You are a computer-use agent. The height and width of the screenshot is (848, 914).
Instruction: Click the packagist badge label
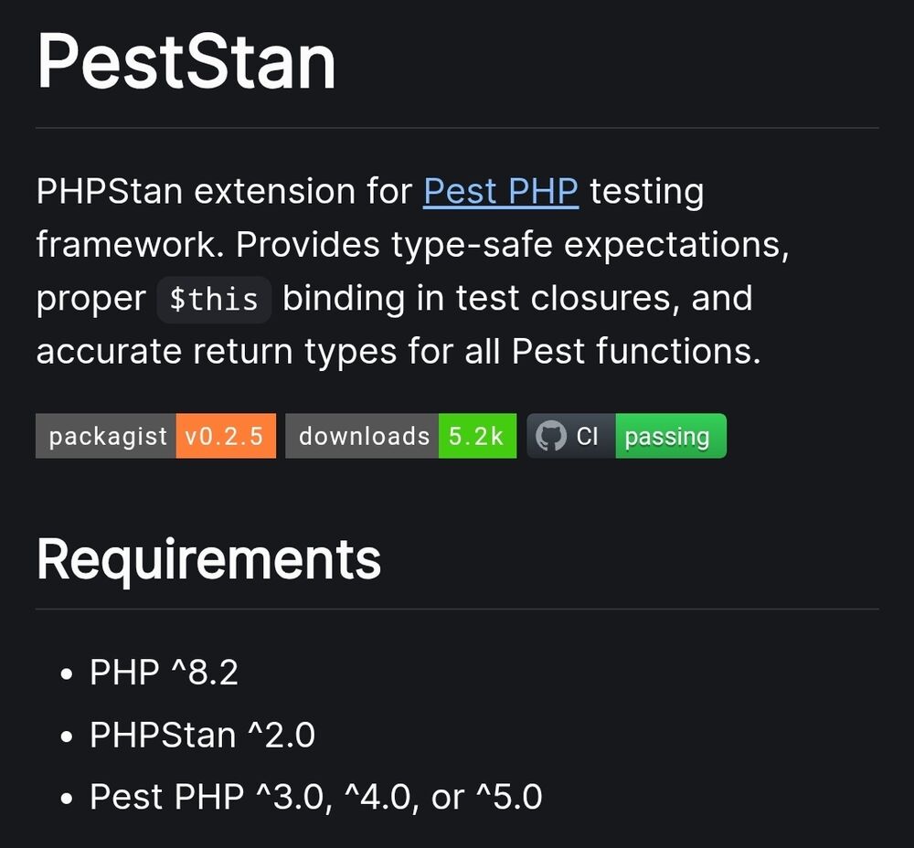(107, 436)
